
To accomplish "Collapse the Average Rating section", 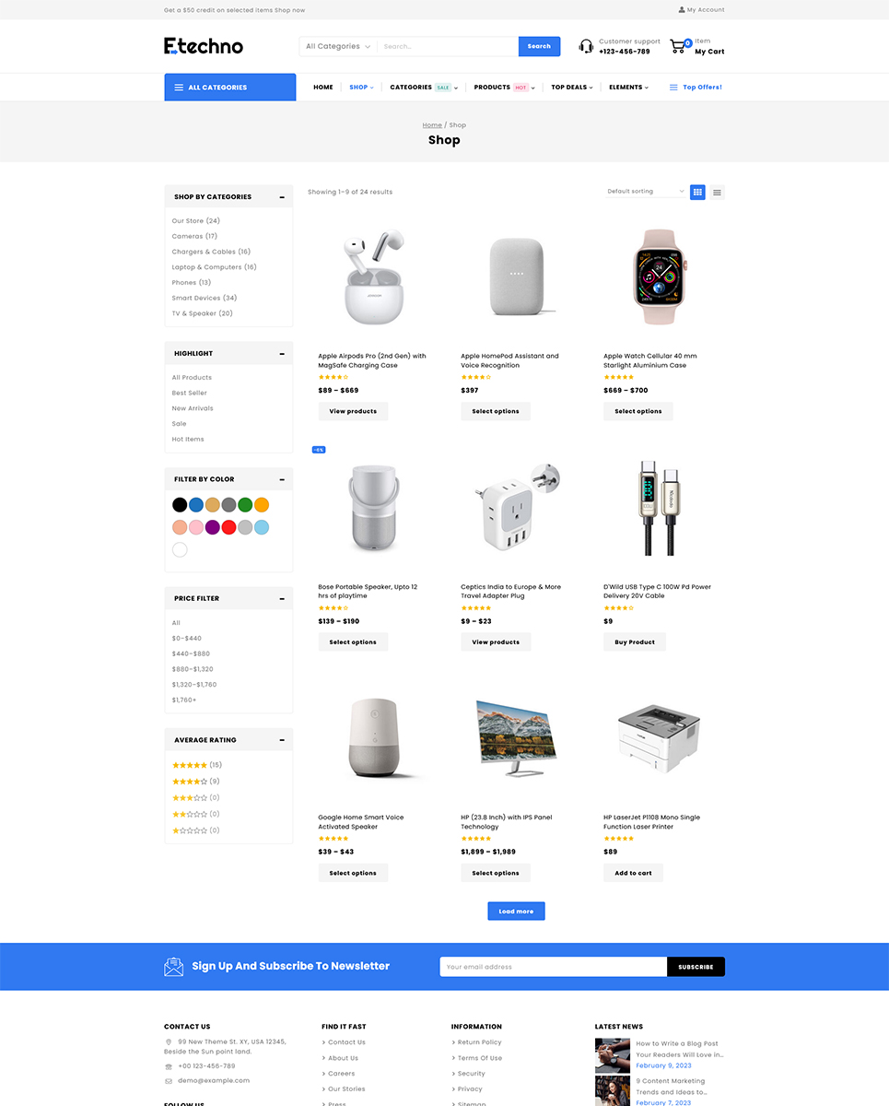I will click(x=282, y=740).
